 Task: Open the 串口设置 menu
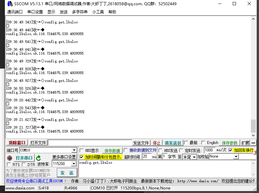coord(35,12)
